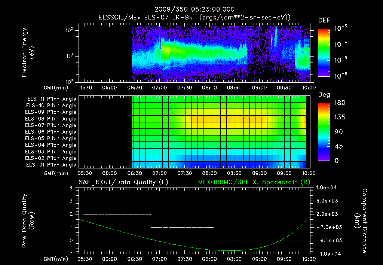Click the '2.0e+03' right axis value

point(328,214)
